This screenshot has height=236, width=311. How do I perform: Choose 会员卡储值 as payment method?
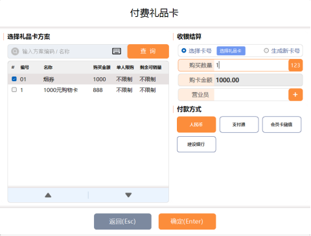(282, 124)
